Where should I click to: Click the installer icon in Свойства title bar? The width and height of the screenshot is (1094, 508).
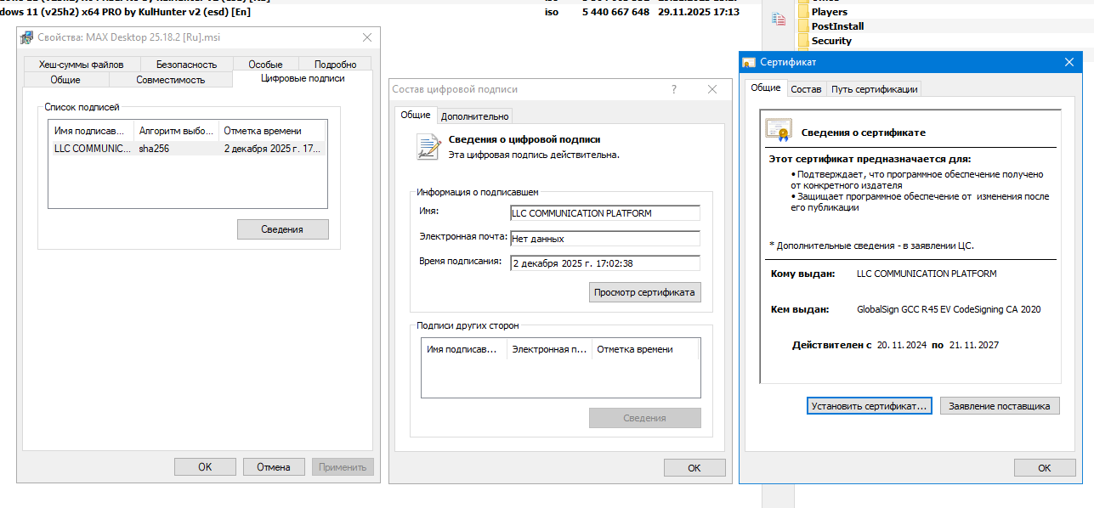click(x=28, y=38)
